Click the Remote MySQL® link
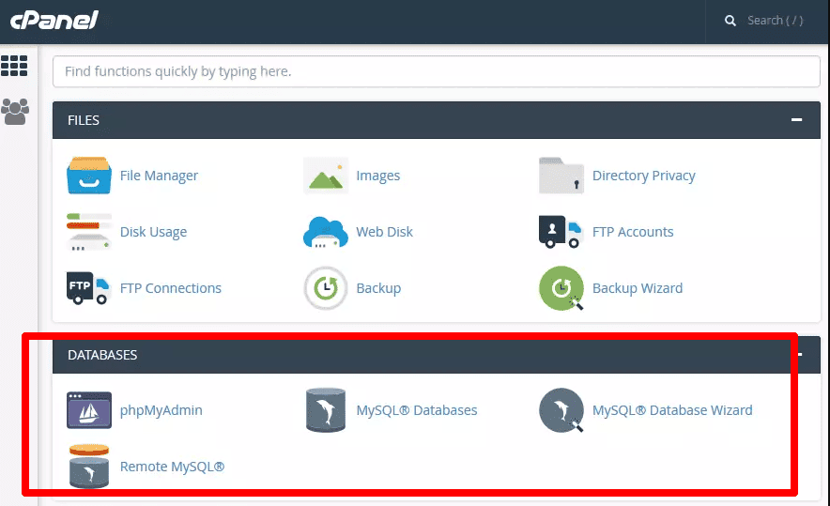The width and height of the screenshot is (830, 506). pyautogui.click(x=172, y=467)
